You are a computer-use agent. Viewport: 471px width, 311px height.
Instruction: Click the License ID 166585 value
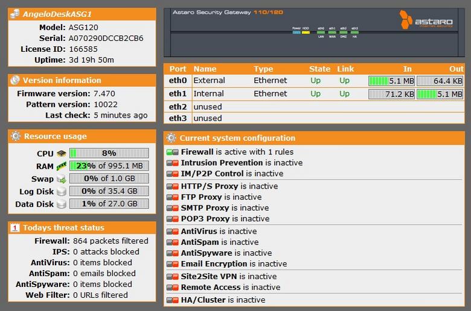(83, 49)
